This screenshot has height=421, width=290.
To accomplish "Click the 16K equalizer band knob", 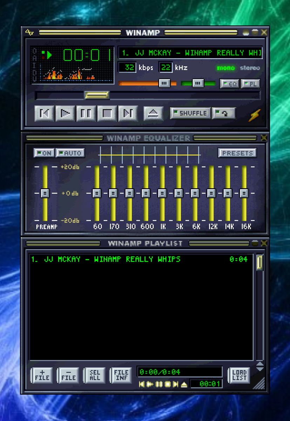I will [244, 193].
